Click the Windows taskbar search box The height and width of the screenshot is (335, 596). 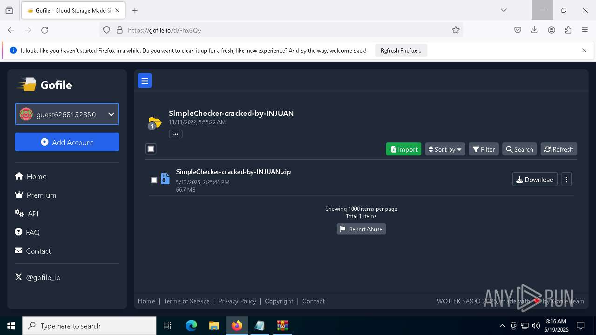pyautogui.click(x=89, y=326)
